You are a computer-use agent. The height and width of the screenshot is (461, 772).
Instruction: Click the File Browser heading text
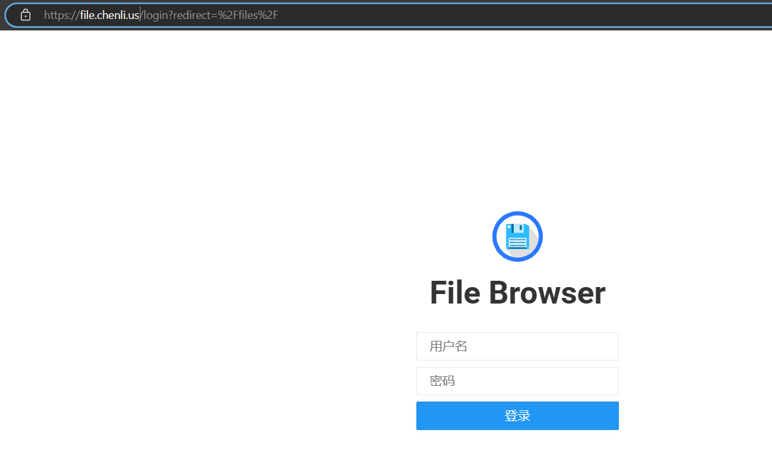tap(518, 293)
